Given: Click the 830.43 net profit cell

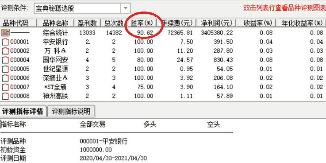Looking at the screenshot, I should point(223,60).
